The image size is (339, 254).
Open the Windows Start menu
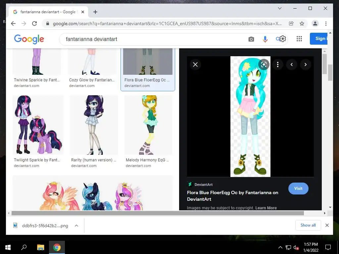(8, 247)
